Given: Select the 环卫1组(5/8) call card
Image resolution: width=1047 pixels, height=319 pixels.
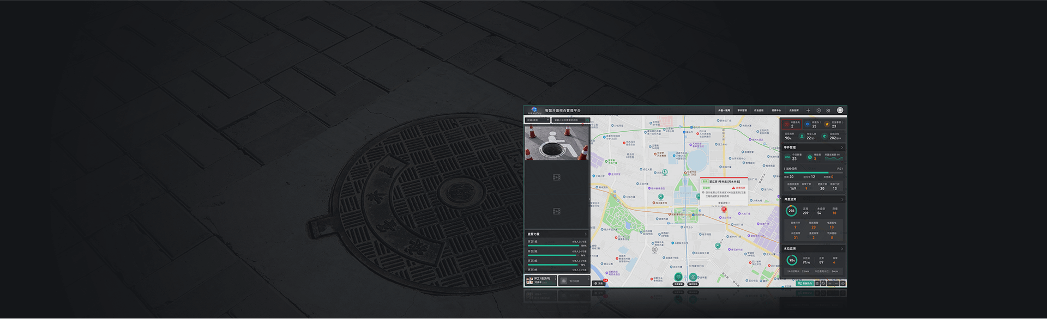Looking at the screenshot, I should [x=541, y=280].
